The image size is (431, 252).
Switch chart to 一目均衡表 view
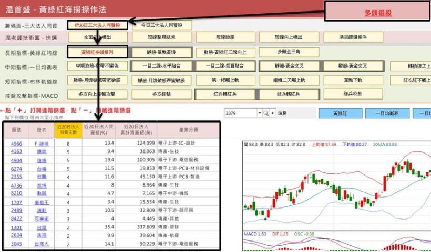387,113
